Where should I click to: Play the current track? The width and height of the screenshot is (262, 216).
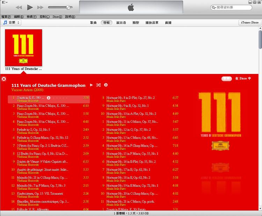(30, 7)
